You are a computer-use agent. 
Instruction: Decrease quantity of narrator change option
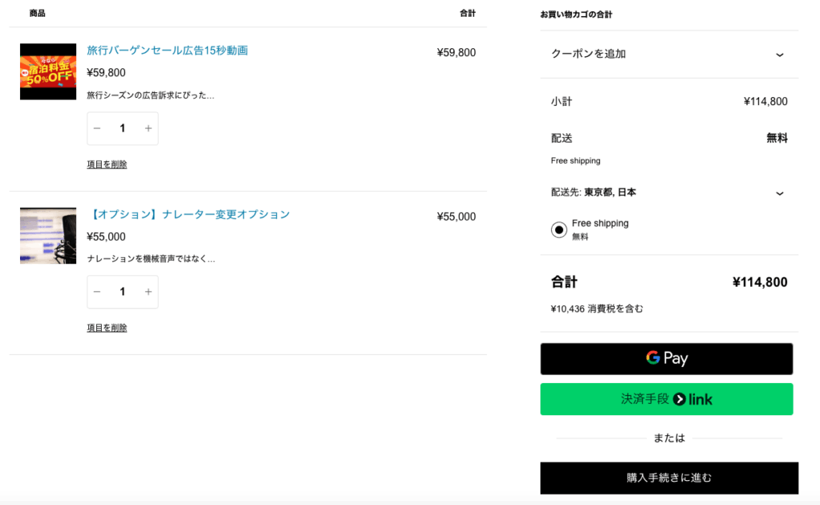point(97,292)
